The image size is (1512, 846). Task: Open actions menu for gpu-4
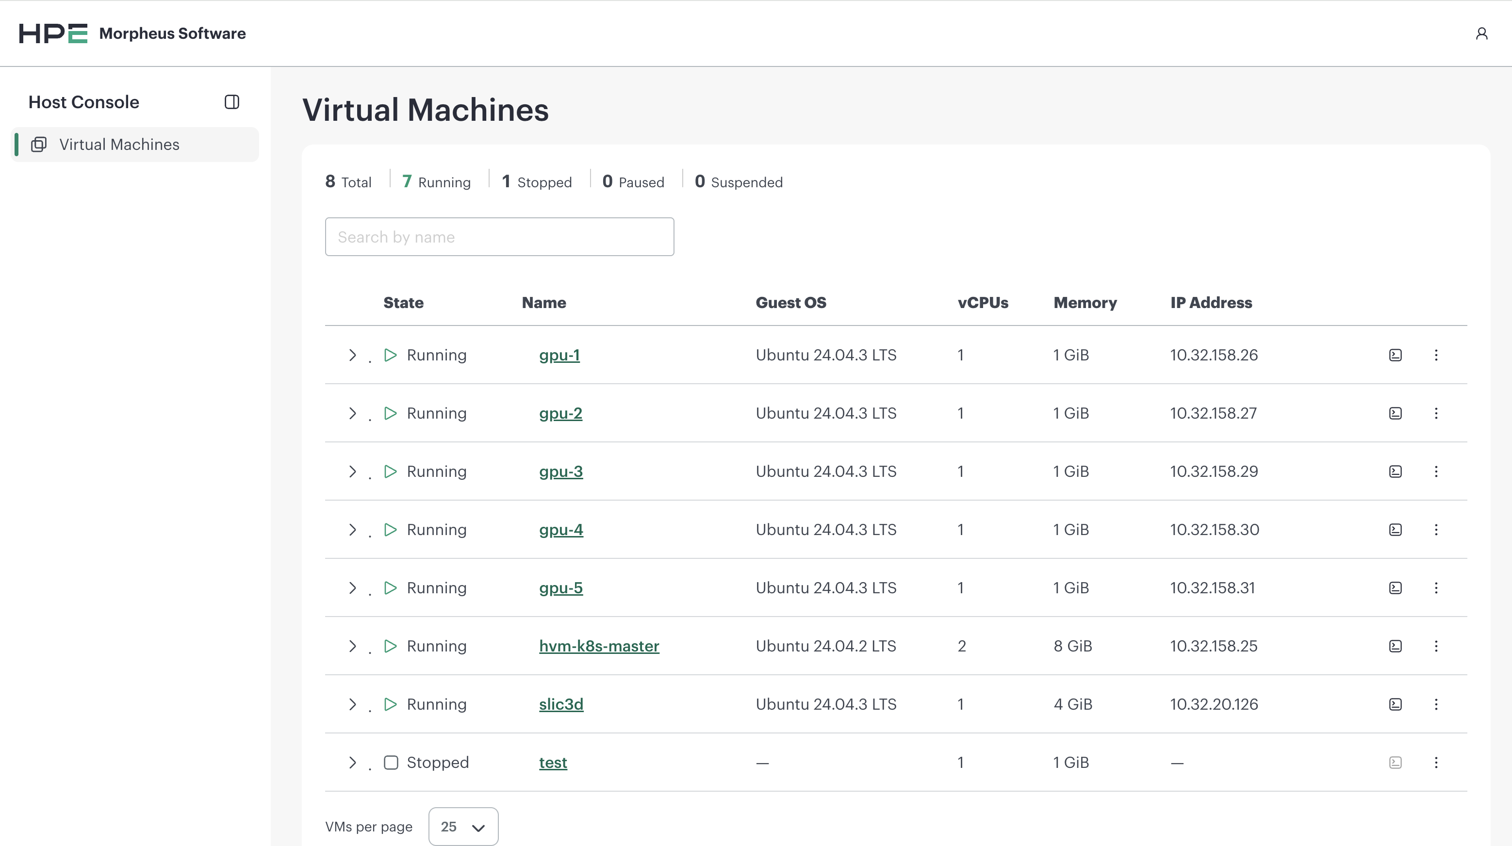pyautogui.click(x=1436, y=530)
